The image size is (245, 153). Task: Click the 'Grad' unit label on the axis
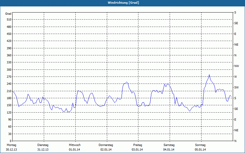tap(8, 14)
